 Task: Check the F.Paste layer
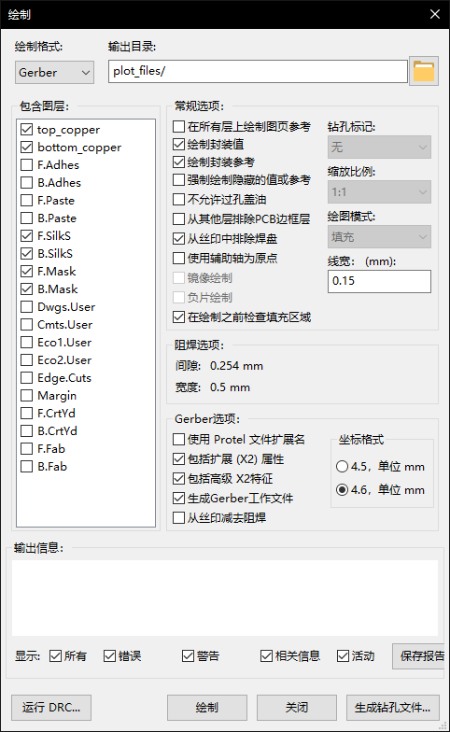[x=26, y=200]
